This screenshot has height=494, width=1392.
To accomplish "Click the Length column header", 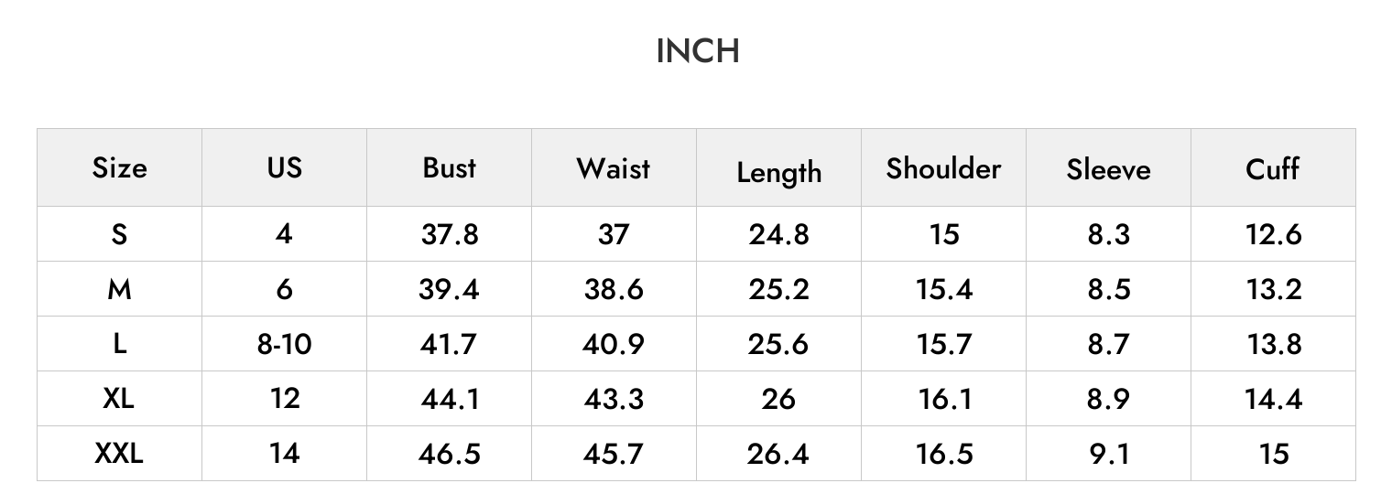I will pos(778,172).
